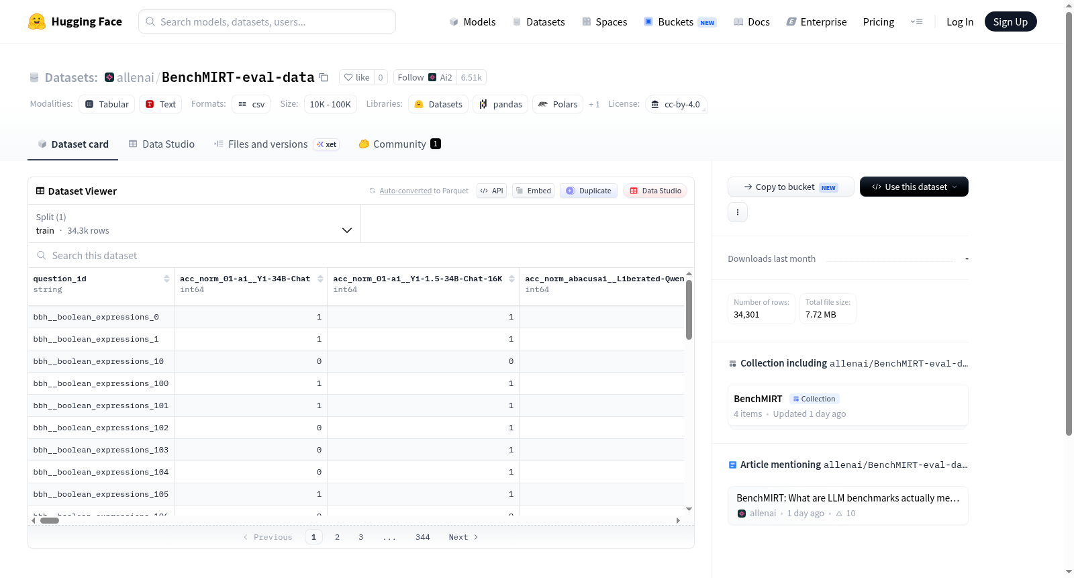Click the table's vertical scrollbar thumb

coord(689,309)
